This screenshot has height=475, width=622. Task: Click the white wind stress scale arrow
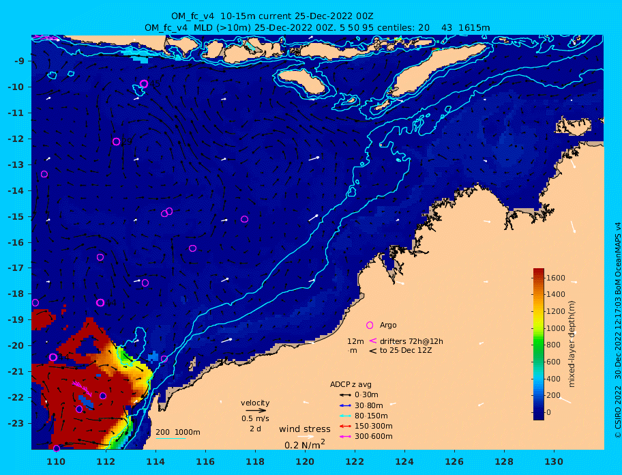point(306,437)
